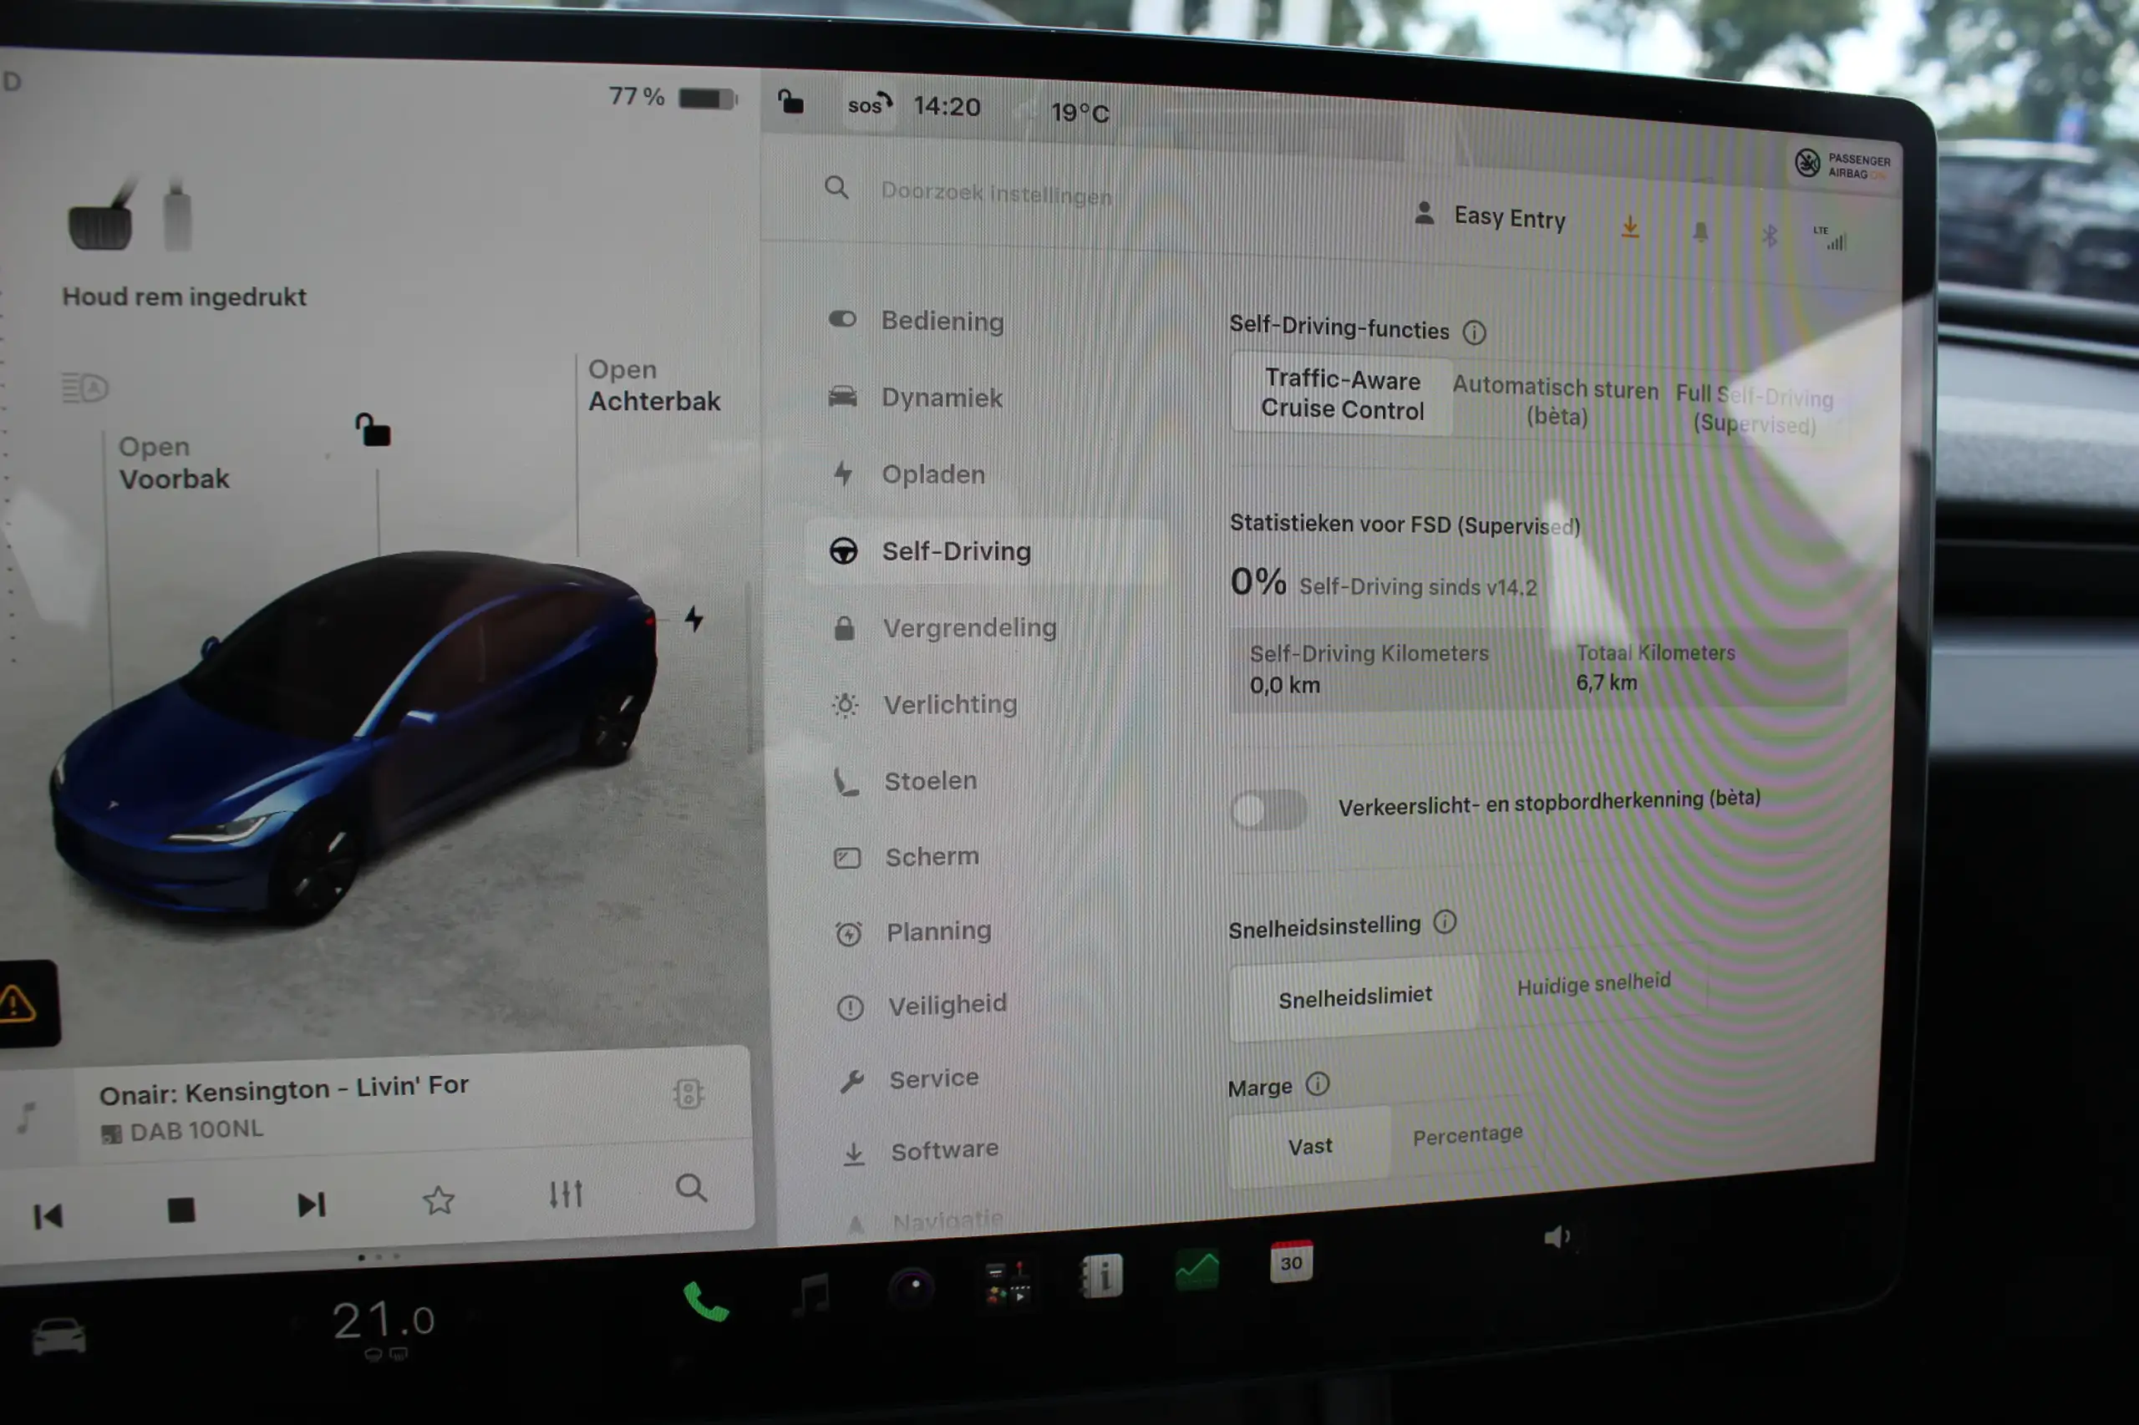Show info for Marge
The width and height of the screenshot is (2139, 1425).
pyautogui.click(x=1317, y=1083)
